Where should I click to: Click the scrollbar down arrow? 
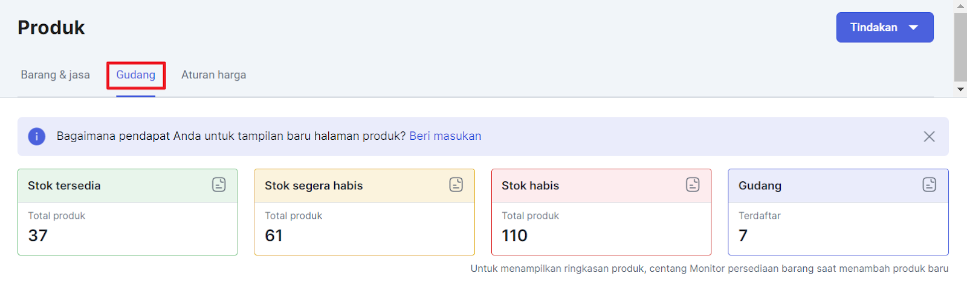960,89
